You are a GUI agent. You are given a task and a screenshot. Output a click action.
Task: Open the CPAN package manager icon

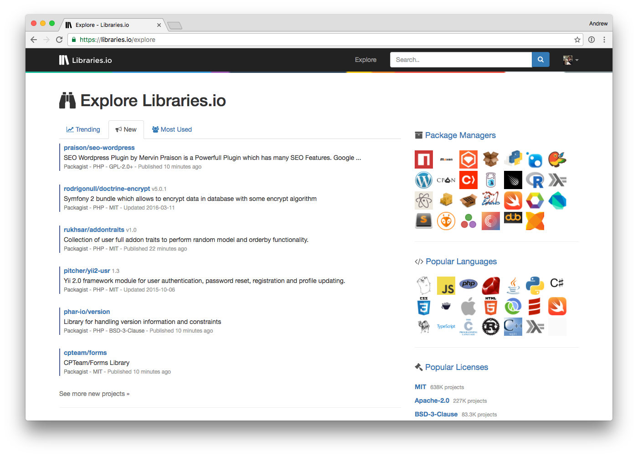pyautogui.click(x=446, y=180)
